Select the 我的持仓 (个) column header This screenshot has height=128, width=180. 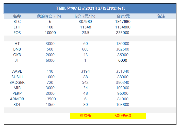click(x=49, y=16)
